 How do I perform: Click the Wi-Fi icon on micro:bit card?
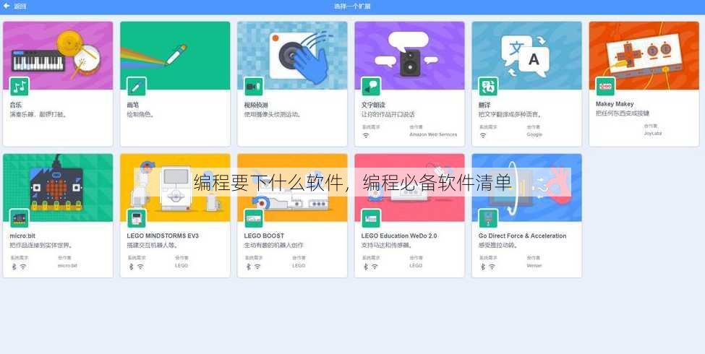point(23,267)
